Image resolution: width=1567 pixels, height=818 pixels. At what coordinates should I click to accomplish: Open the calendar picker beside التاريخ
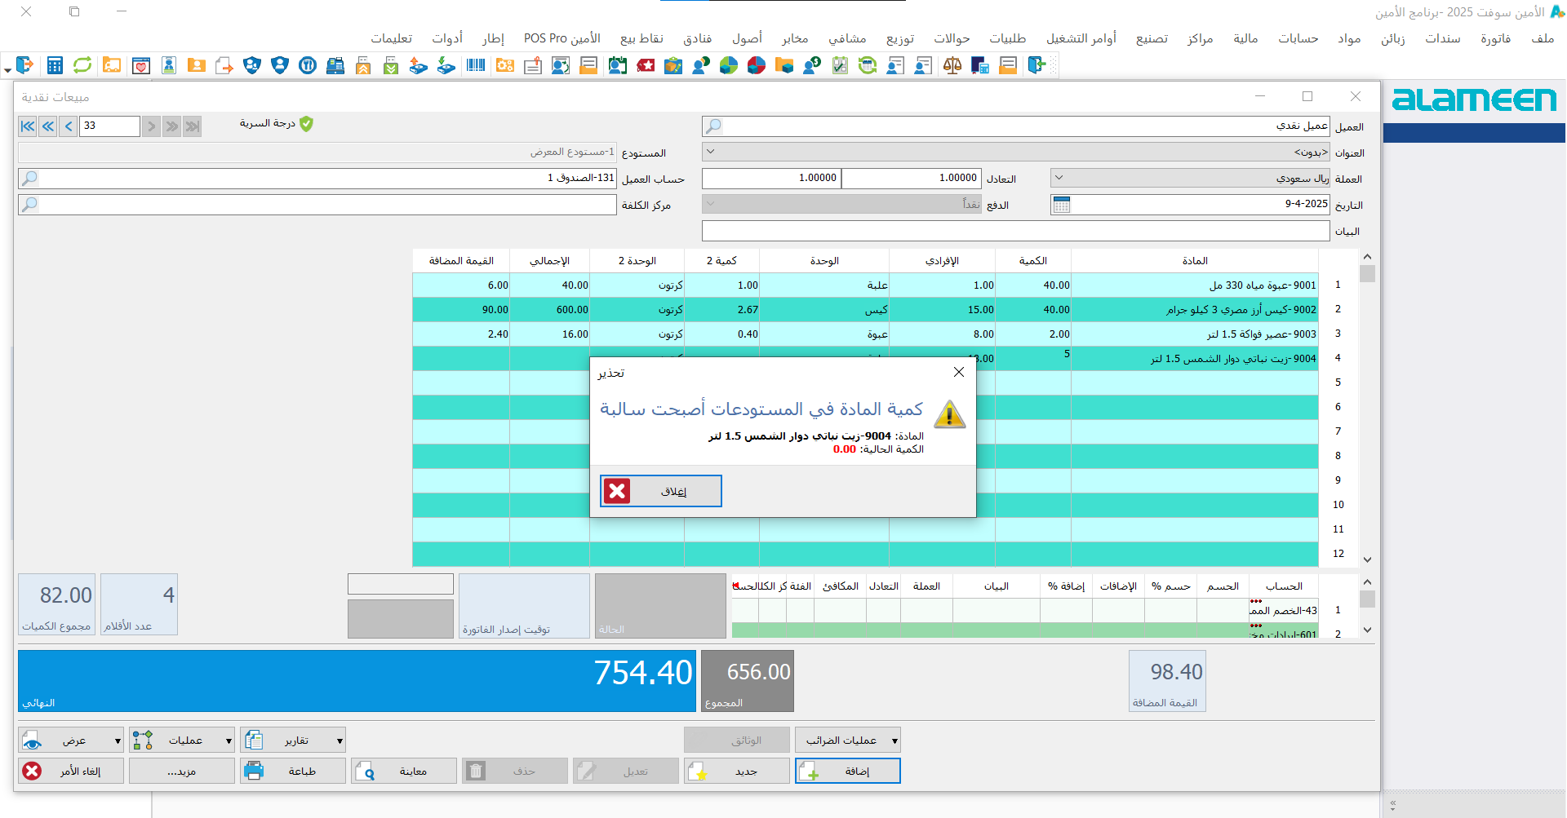(x=1061, y=205)
